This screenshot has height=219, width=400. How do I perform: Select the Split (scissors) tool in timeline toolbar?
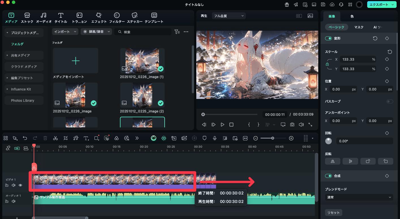[x=55, y=138]
